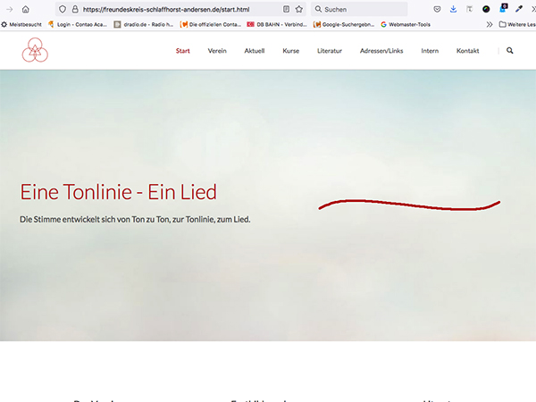Viewport: 536px width, 402px height.
Task: Open the downloads arrow icon
Action: (x=453, y=9)
